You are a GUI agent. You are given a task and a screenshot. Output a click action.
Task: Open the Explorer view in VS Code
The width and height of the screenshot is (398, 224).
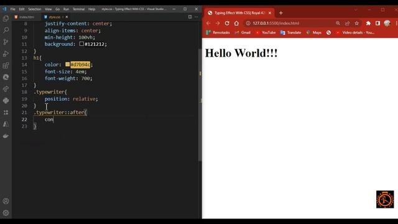tap(6, 18)
